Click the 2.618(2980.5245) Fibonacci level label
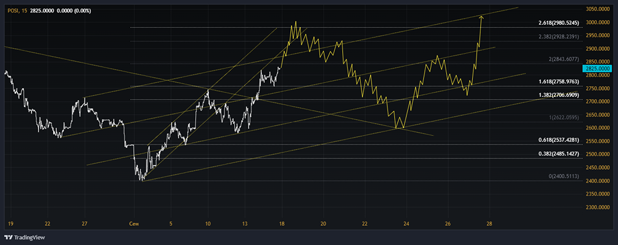The image size is (618, 245). click(559, 23)
